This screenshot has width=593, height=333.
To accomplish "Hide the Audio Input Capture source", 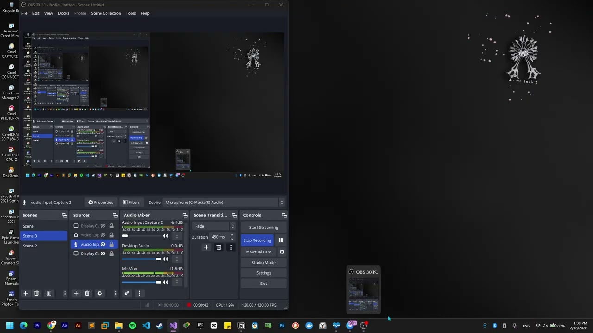I will (103, 244).
